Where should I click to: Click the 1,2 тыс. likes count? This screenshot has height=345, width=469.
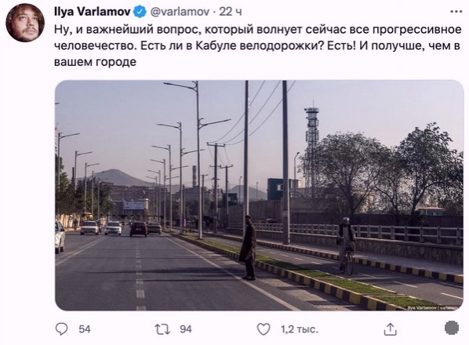pyautogui.click(x=300, y=329)
